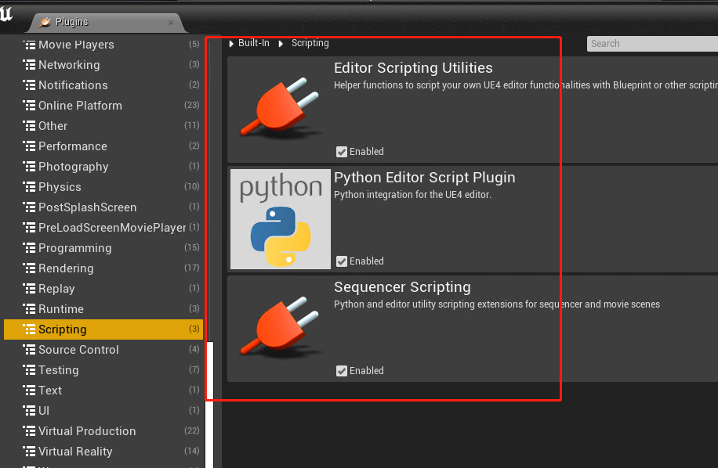The height and width of the screenshot is (468, 718).
Task: Click the PostSplashScreen list icon
Action: point(29,207)
